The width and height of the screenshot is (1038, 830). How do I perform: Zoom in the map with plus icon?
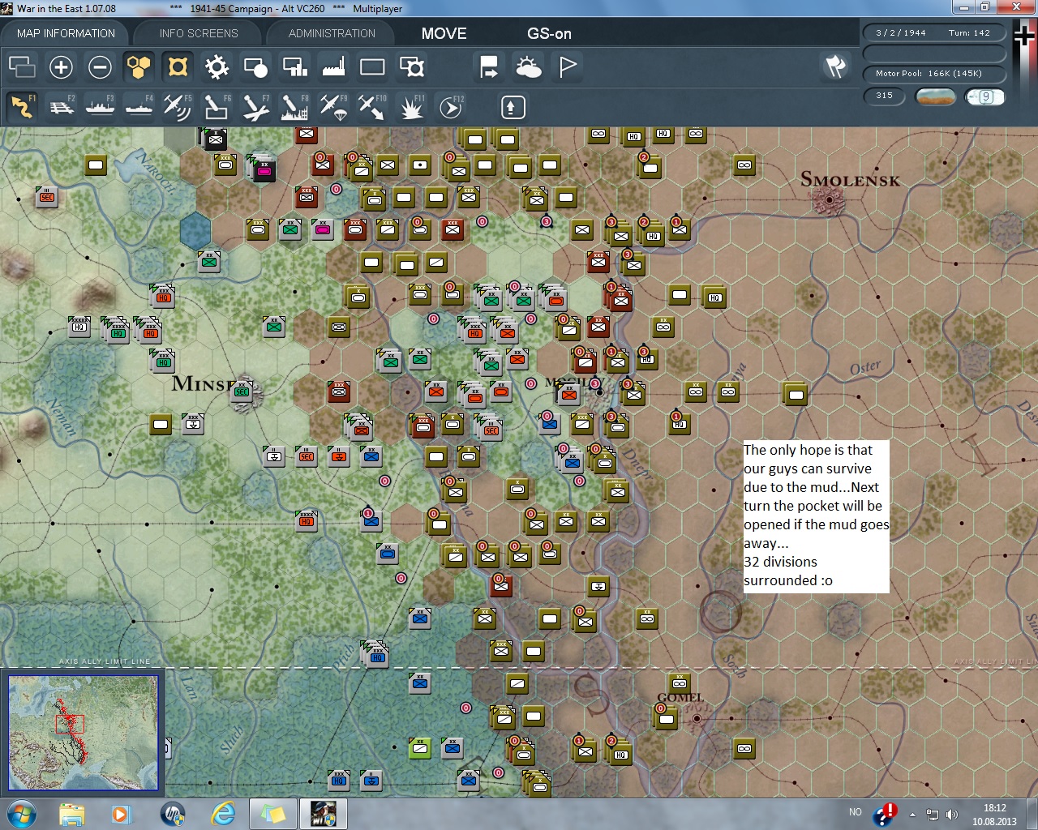click(61, 67)
